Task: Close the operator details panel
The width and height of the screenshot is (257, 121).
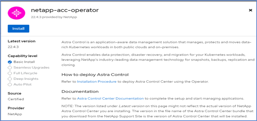Action: point(250,10)
